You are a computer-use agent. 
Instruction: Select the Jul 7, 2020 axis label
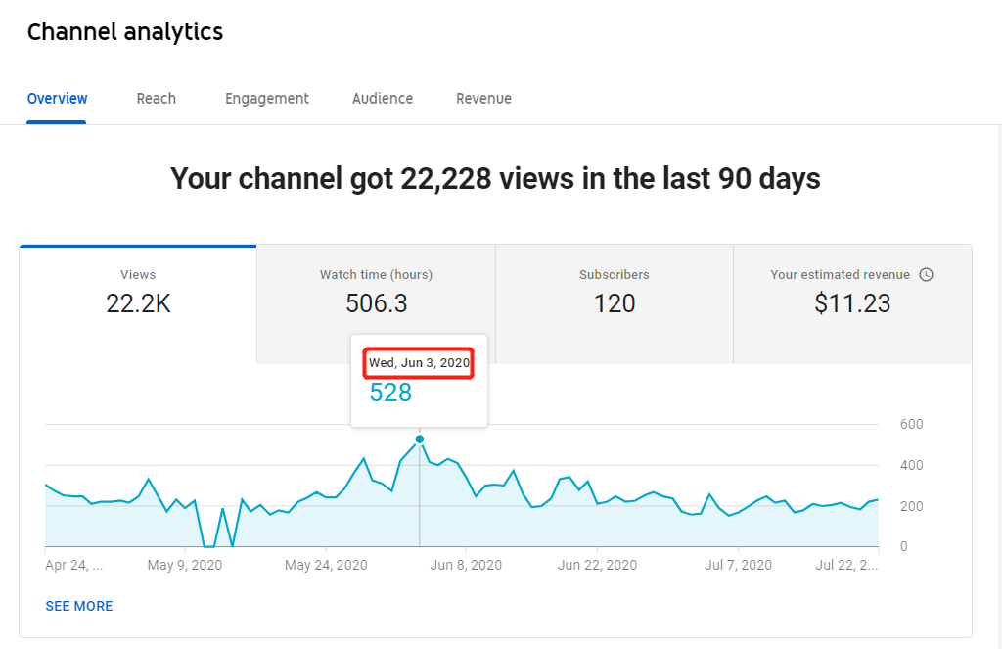tap(738, 565)
